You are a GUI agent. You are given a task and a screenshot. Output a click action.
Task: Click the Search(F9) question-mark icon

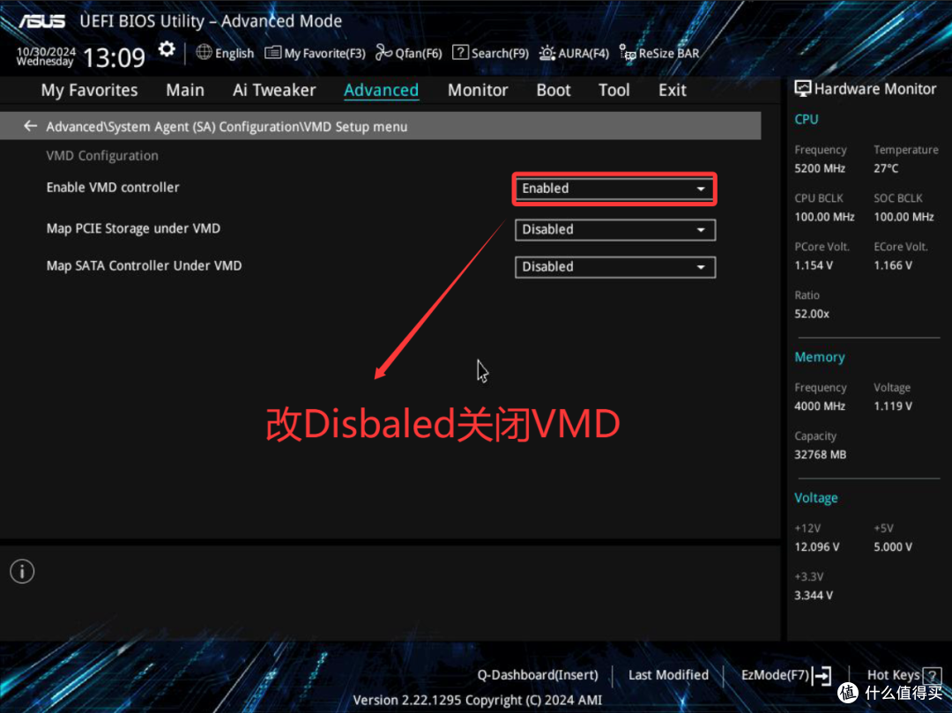(460, 53)
